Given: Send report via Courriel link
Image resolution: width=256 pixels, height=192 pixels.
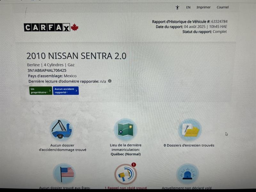Looking at the screenshot, I should [x=222, y=7].
